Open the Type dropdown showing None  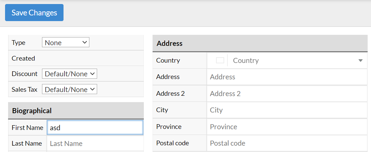point(66,43)
